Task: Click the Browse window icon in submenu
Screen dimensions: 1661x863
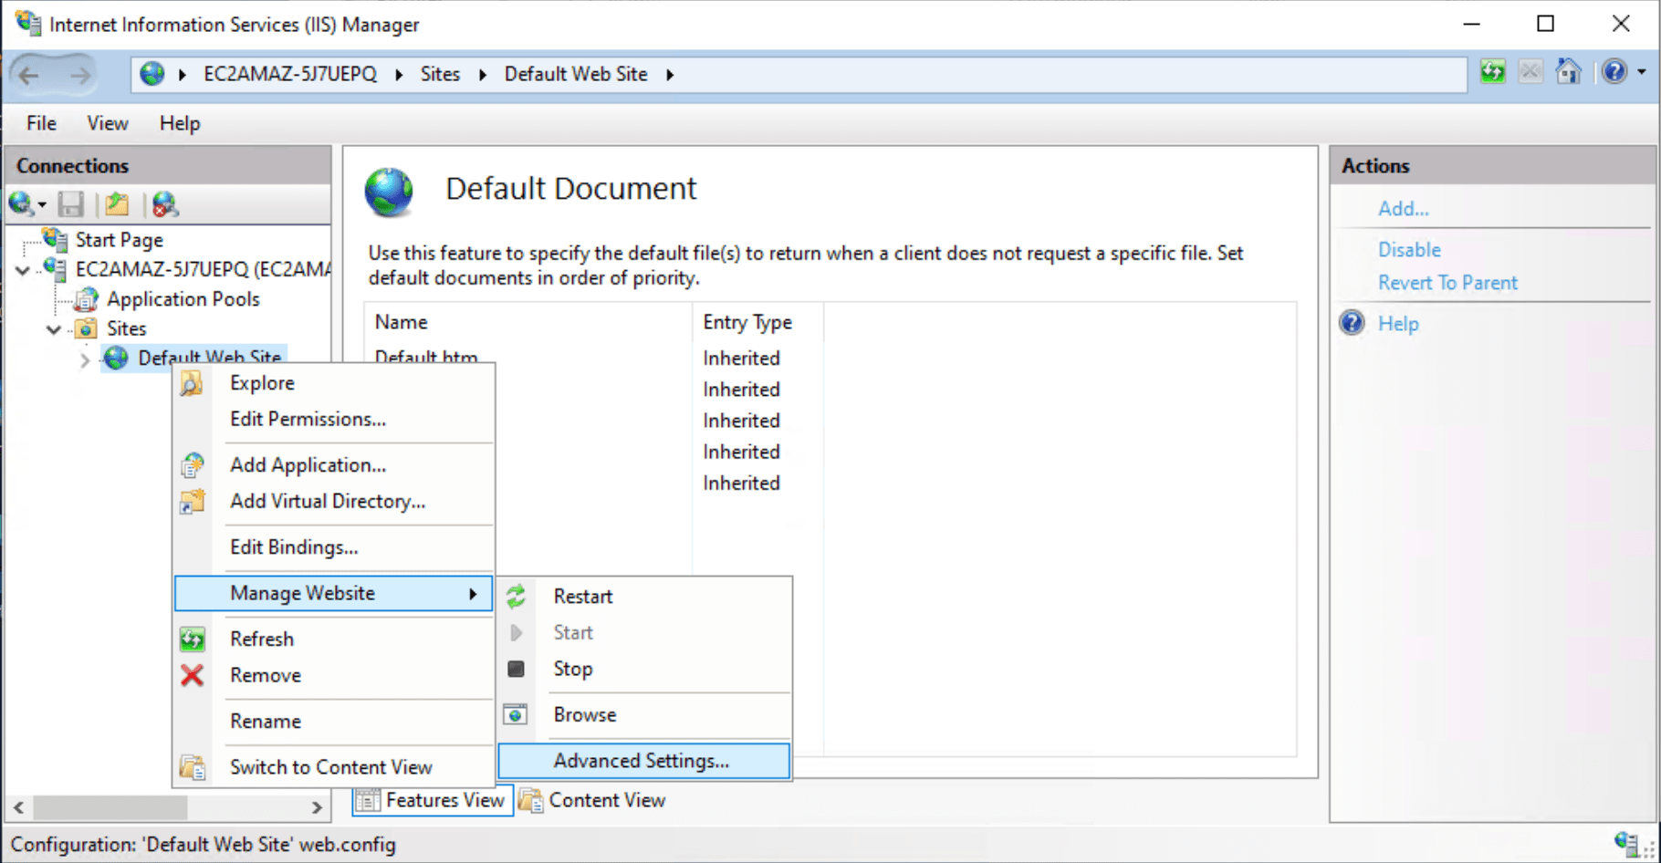Action: click(516, 714)
